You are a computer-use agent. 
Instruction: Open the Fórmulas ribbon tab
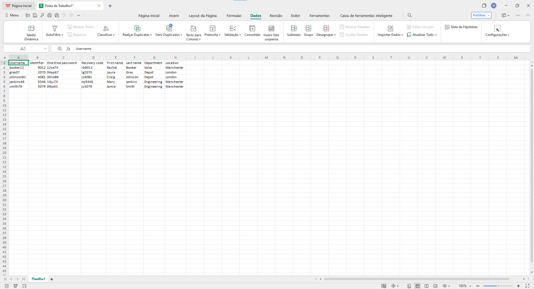(x=234, y=16)
